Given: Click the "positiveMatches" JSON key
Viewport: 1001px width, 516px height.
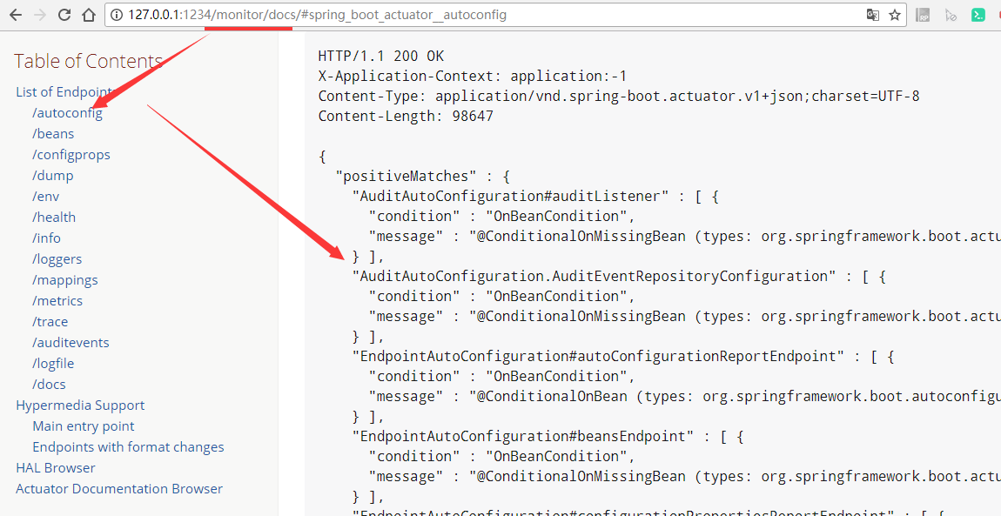Looking at the screenshot, I should (x=406, y=176).
